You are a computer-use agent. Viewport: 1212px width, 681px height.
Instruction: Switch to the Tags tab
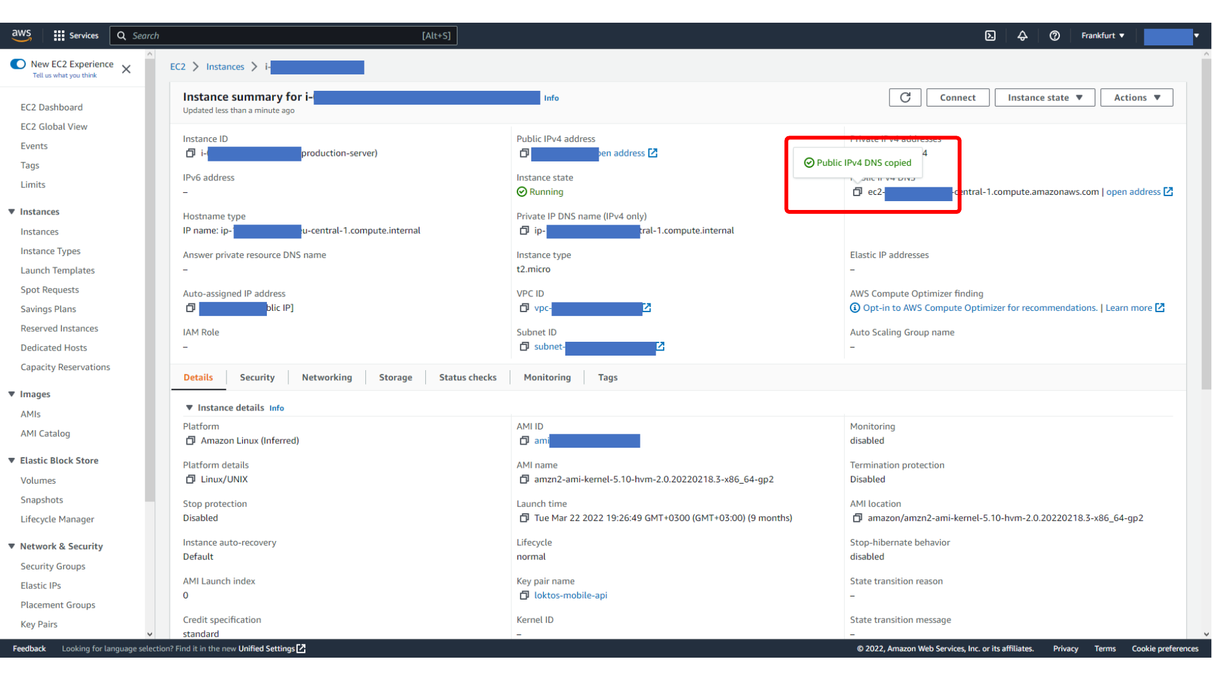(608, 377)
